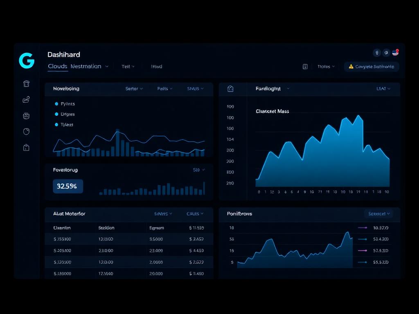
Task: Open the LSAT dropdown in chart panel
Action: click(x=383, y=89)
